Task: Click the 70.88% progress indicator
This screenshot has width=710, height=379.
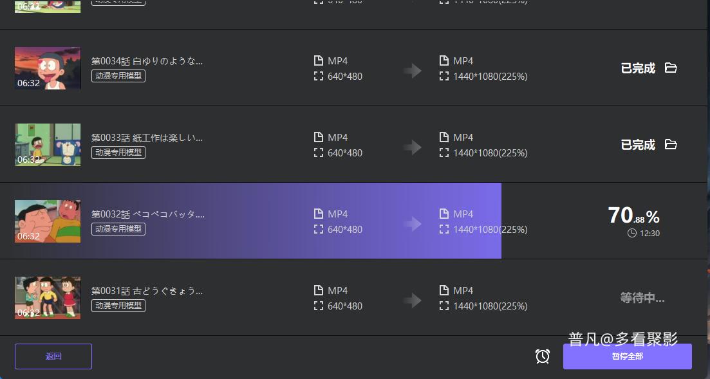Action: tap(633, 216)
